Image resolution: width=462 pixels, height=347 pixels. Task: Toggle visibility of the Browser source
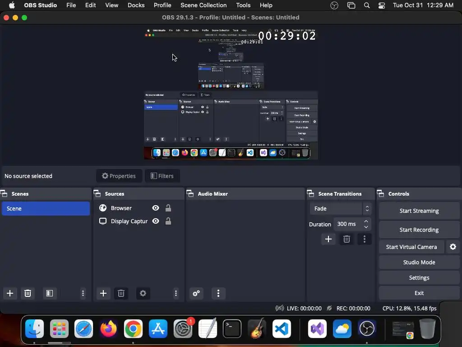click(x=156, y=208)
